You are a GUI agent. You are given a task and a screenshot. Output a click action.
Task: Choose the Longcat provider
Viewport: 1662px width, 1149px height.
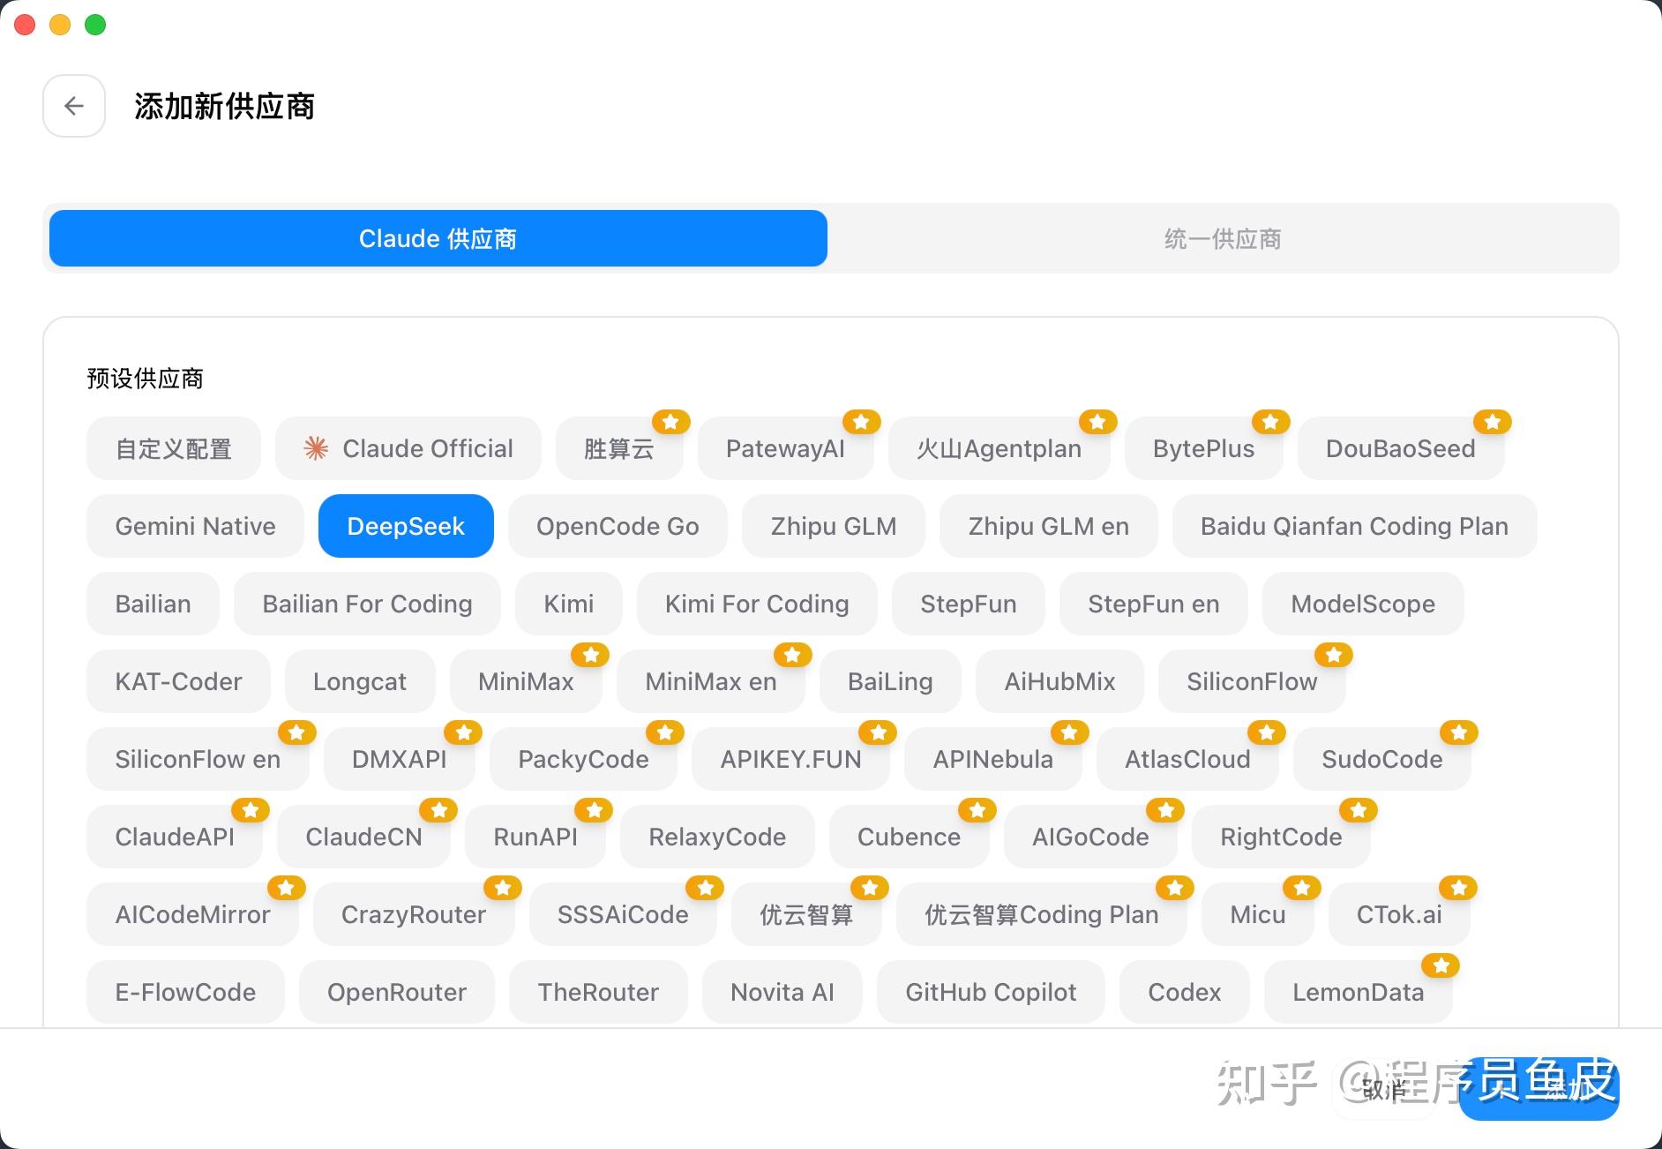click(360, 681)
